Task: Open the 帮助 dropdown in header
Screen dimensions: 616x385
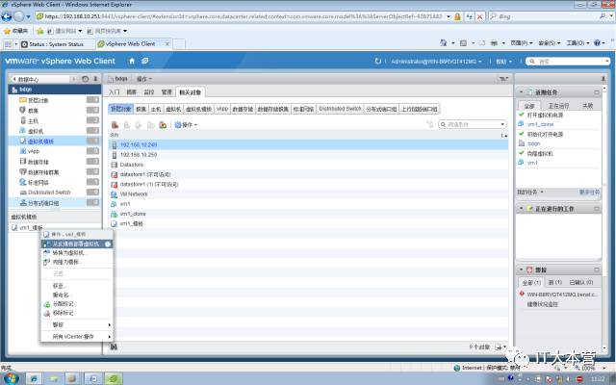Action: point(503,62)
